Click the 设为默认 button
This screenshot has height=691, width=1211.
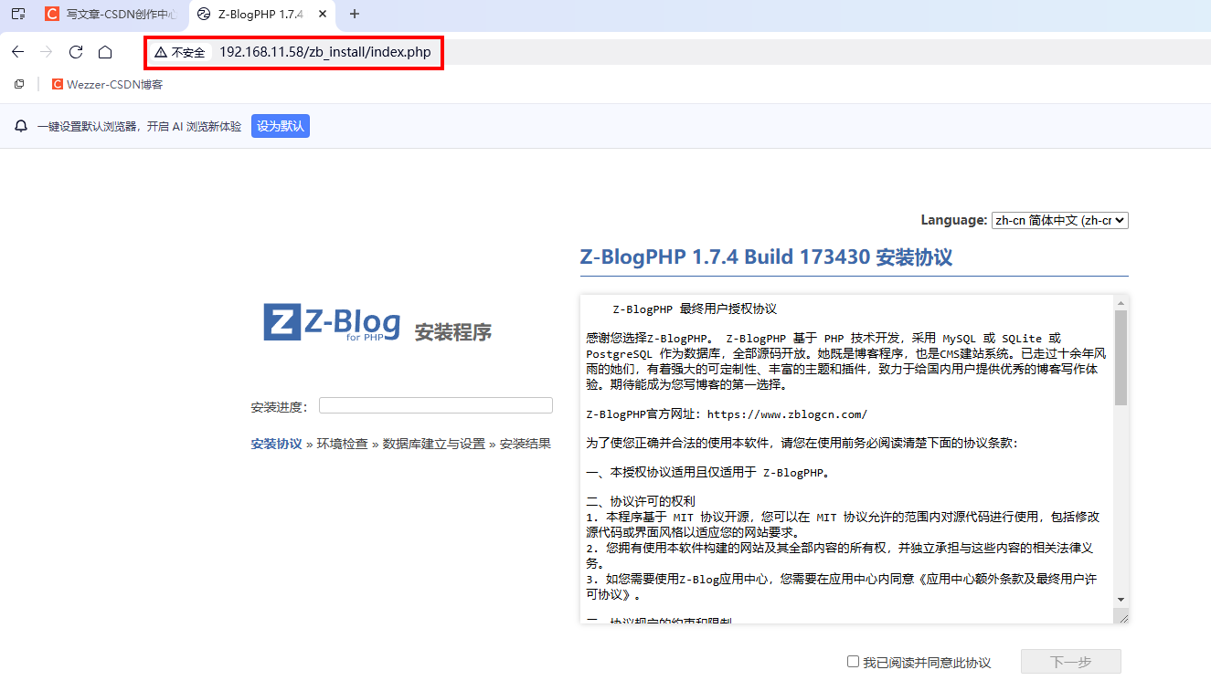tap(281, 126)
